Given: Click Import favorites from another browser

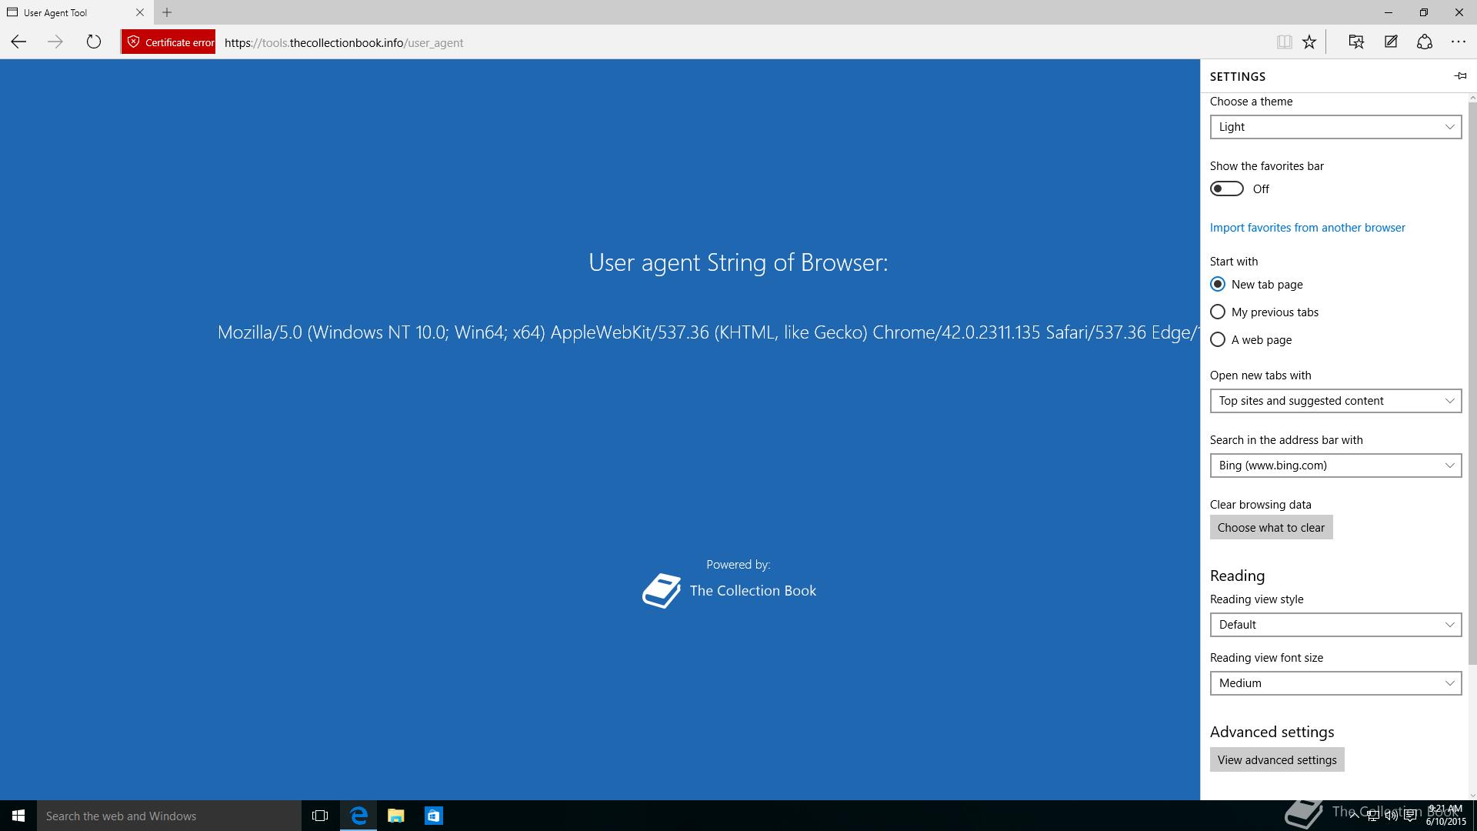Looking at the screenshot, I should pyautogui.click(x=1307, y=228).
